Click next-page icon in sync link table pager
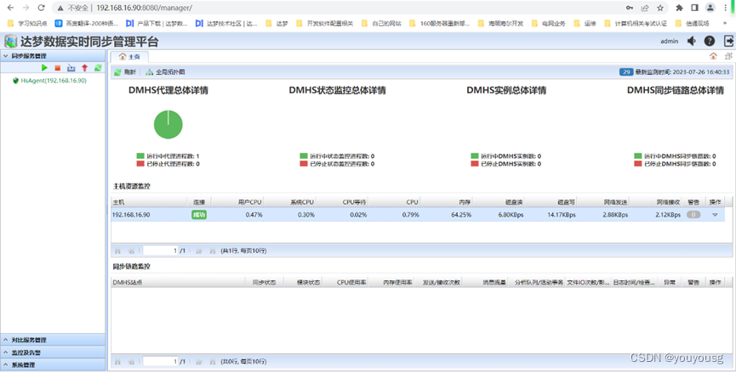This screenshot has height=372, width=736. coord(199,361)
